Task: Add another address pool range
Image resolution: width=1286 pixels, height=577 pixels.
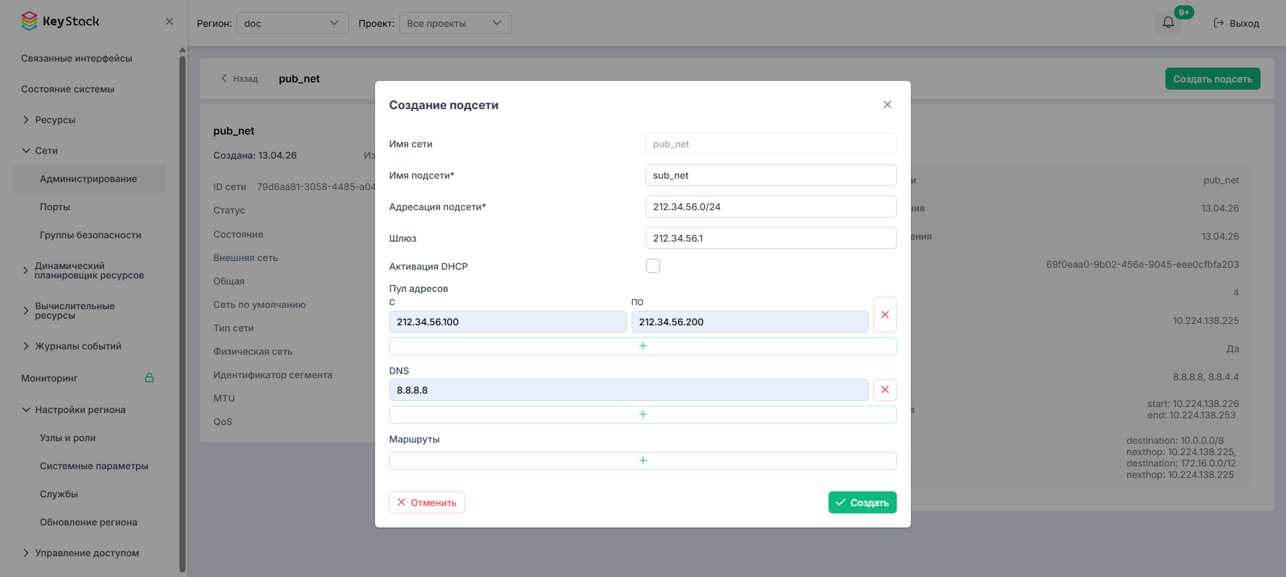Action: 643,346
